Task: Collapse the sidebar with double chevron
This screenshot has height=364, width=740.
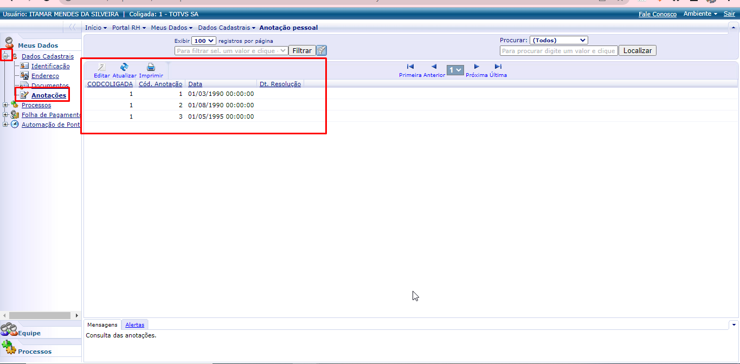Action: 72,27
